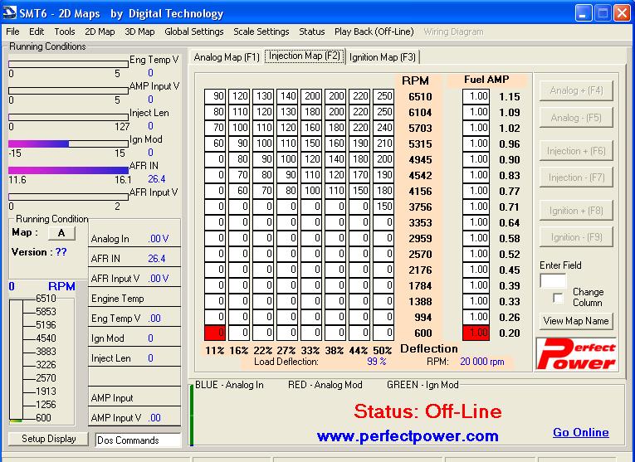Open the Scale Settings menu
The height and width of the screenshot is (462, 635).
click(261, 32)
